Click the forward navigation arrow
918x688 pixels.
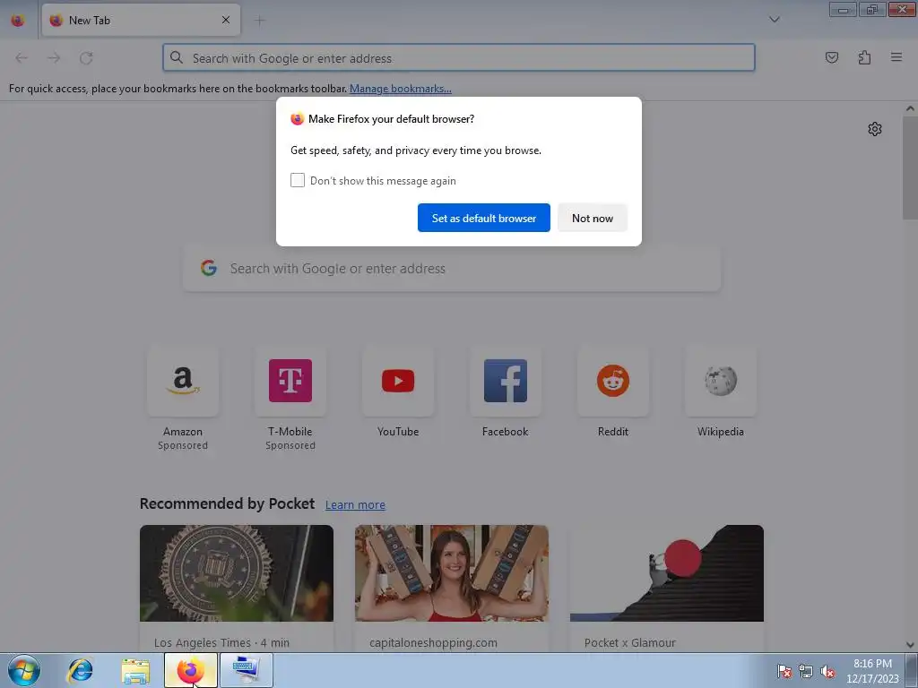(54, 58)
